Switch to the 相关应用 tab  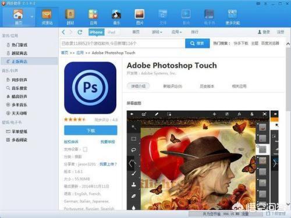[x=239, y=86]
